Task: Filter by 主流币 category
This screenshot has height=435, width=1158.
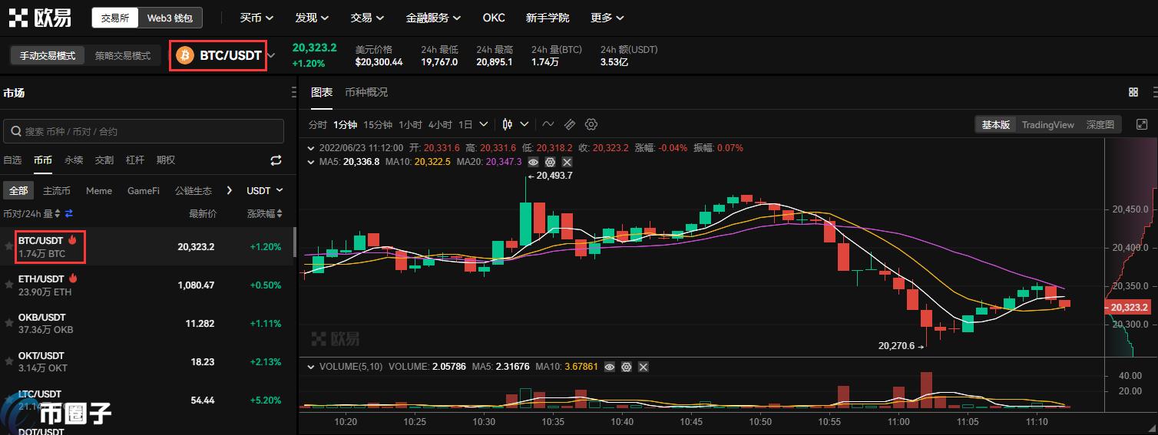Action: [x=57, y=190]
